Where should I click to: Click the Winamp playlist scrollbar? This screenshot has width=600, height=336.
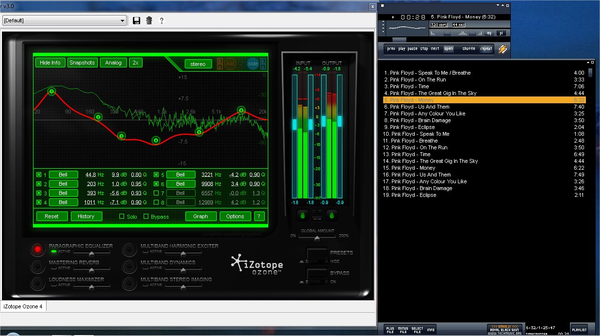tap(590, 73)
